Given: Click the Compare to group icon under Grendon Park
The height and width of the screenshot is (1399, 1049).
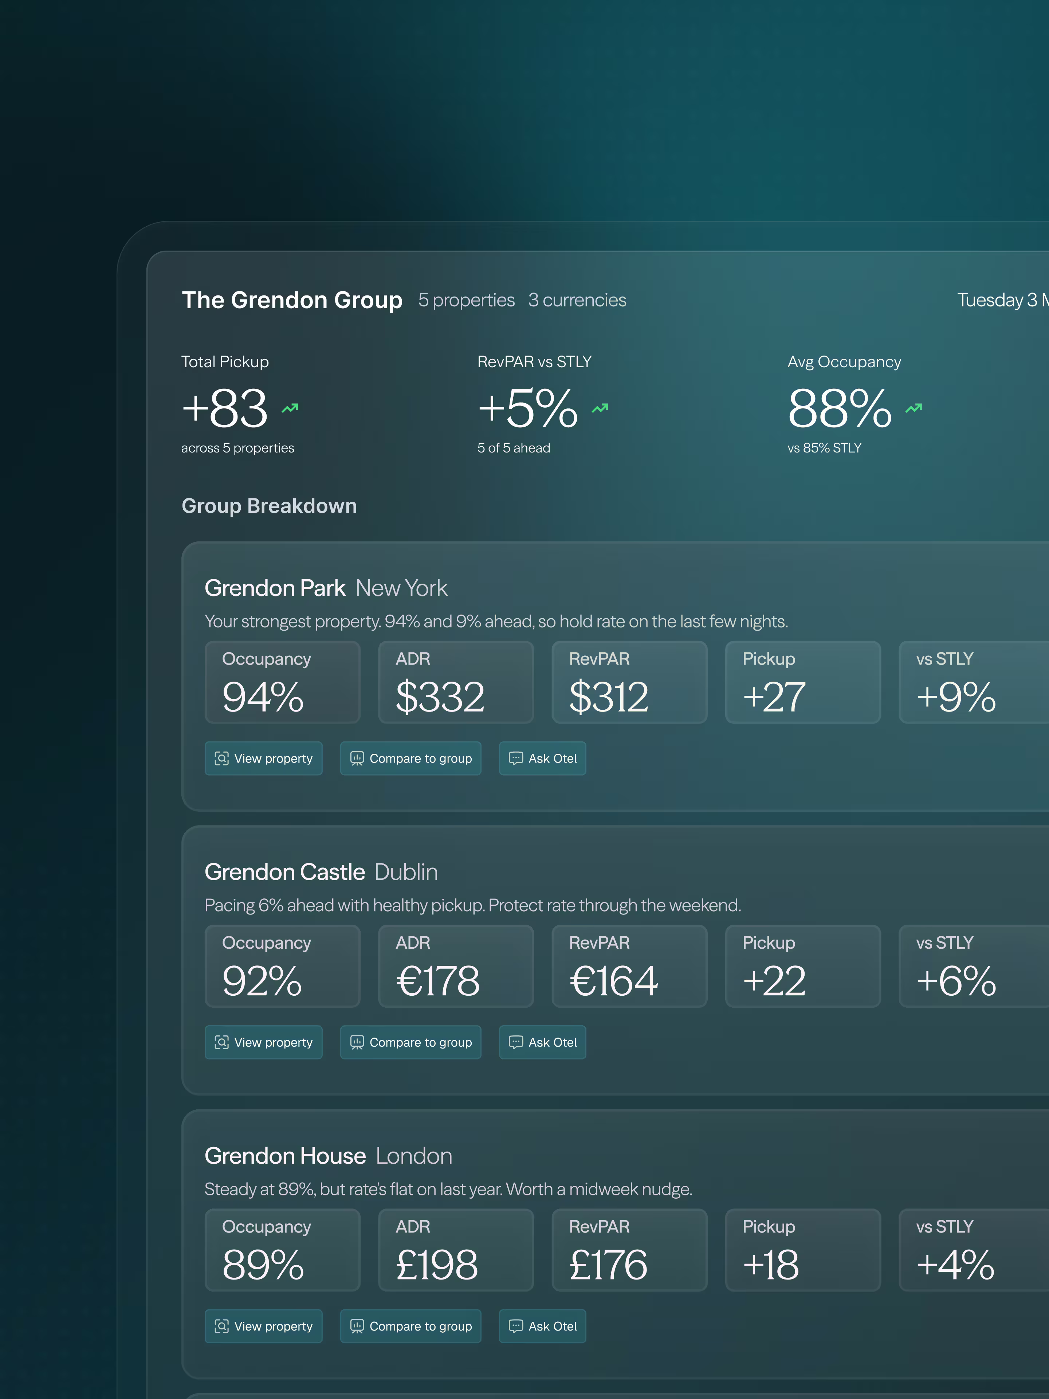Looking at the screenshot, I should tap(357, 758).
